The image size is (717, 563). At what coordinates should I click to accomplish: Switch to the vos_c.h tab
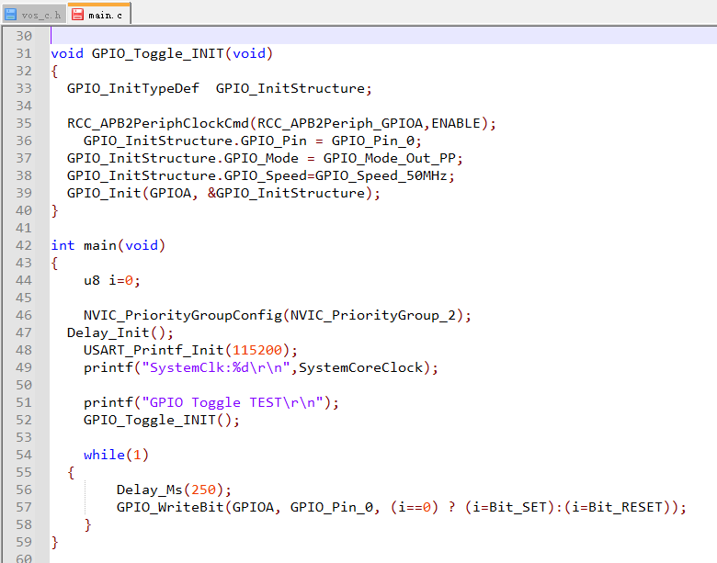(34, 14)
